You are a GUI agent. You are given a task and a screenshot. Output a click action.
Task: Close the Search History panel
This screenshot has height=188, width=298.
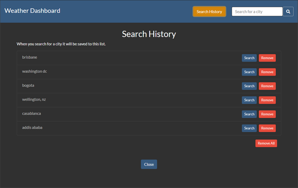[x=149, y=164]
